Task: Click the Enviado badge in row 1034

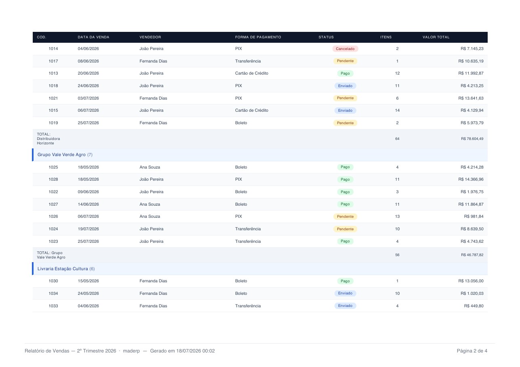Action: coord(345,293)
